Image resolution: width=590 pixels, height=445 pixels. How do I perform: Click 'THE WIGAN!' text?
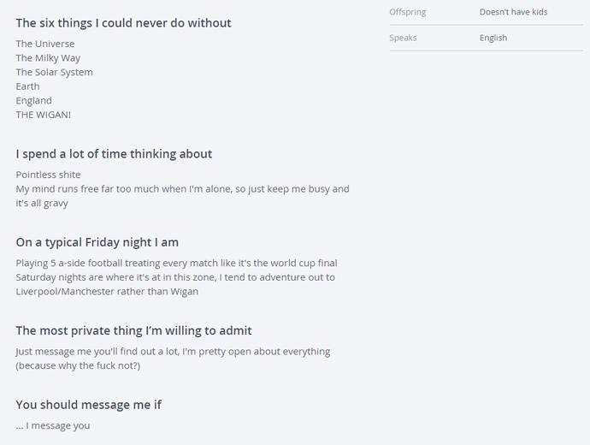coord(44,115)
